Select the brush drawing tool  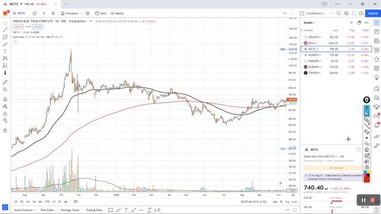(5, 44)
